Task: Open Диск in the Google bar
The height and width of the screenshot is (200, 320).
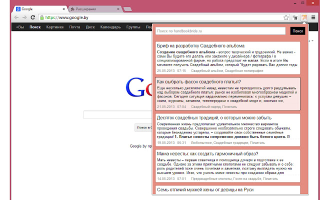Action: 90,27
